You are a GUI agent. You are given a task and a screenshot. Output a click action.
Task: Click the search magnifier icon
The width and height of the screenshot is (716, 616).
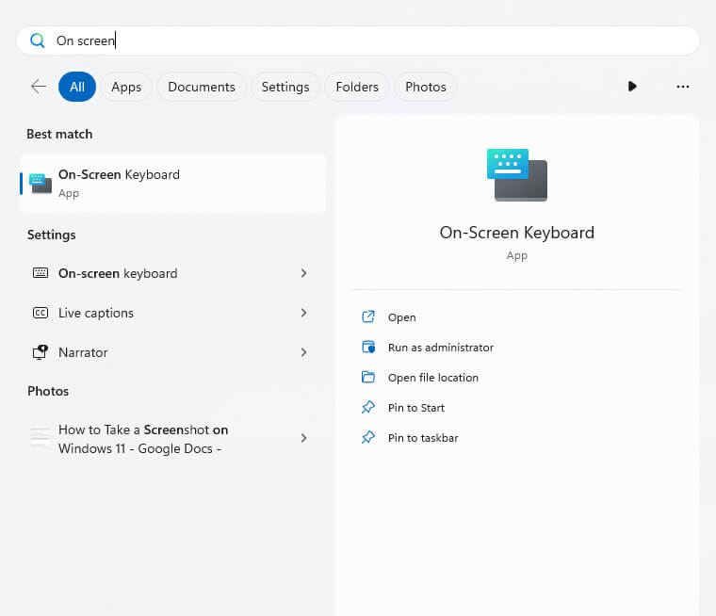38,41
